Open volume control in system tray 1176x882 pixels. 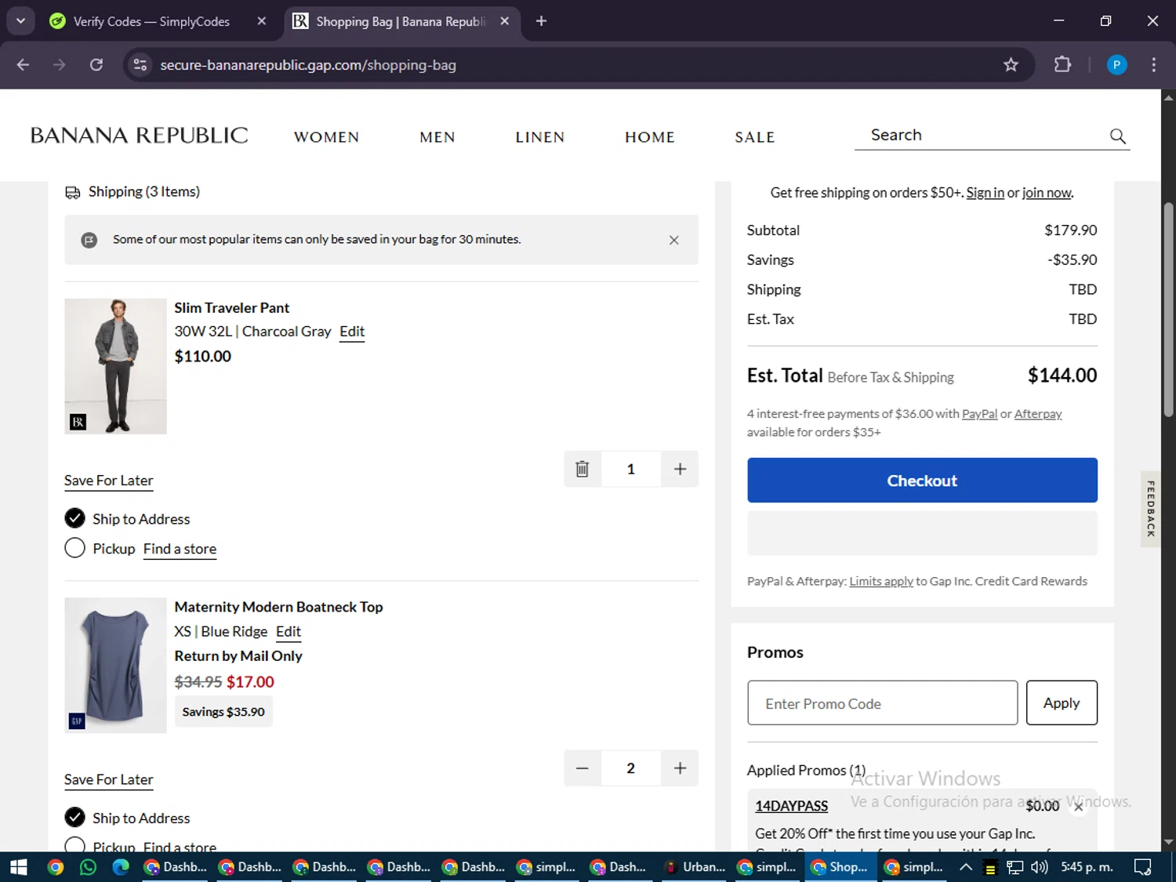pyautogui.click(x=1040, y=867)
